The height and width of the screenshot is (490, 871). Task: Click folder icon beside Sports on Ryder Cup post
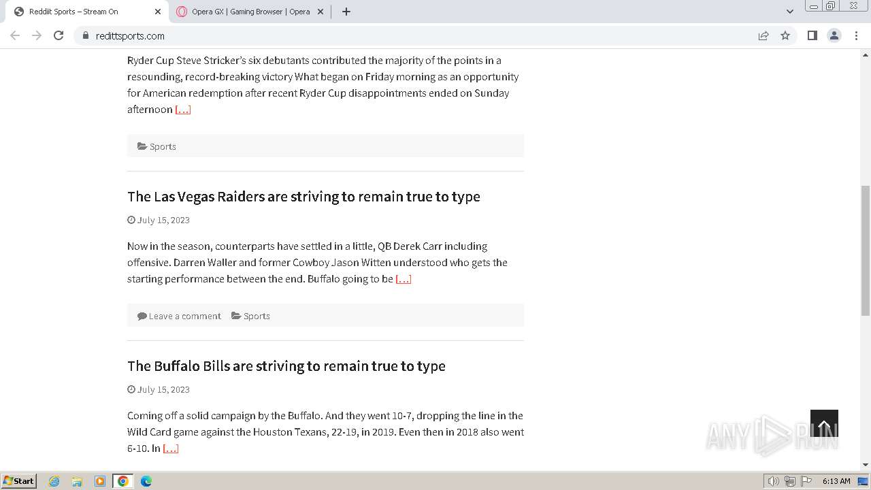click(x=142, y=146)
